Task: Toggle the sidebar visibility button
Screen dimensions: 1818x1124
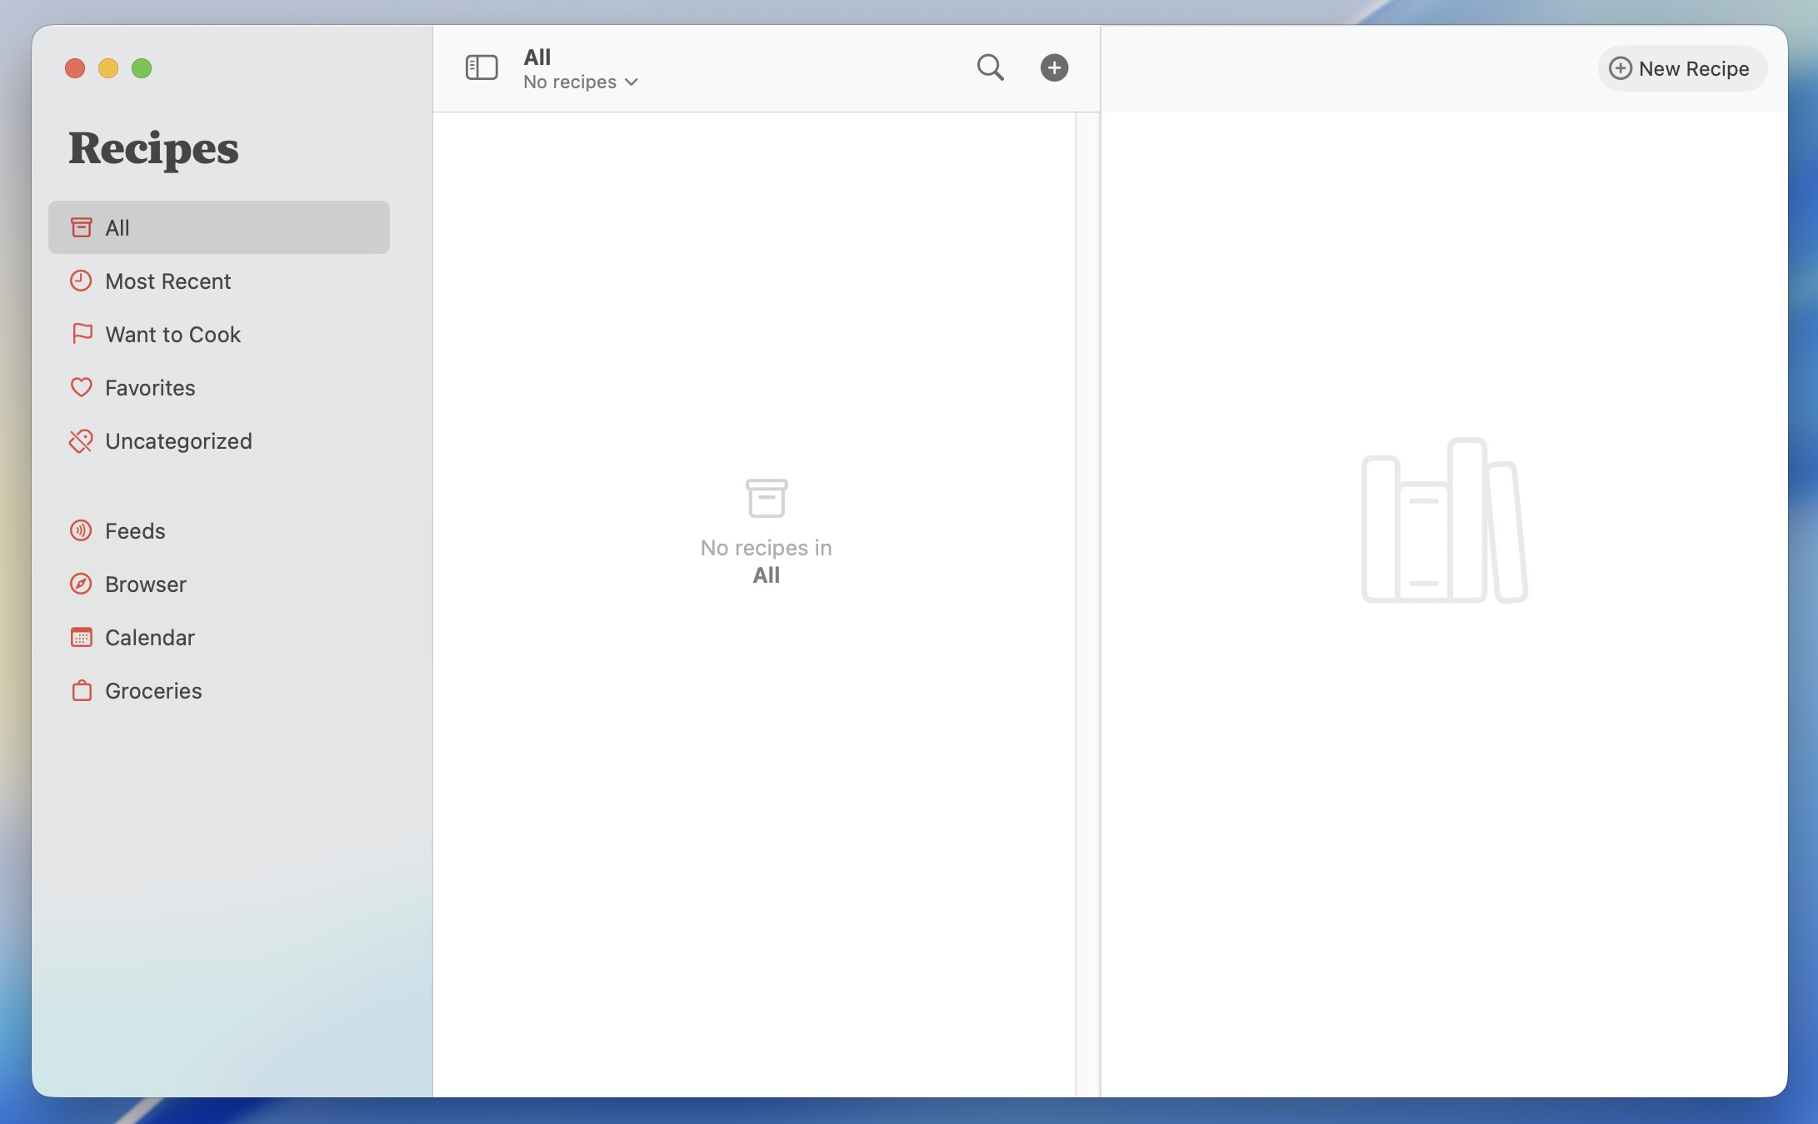Action: coord(481,67)
